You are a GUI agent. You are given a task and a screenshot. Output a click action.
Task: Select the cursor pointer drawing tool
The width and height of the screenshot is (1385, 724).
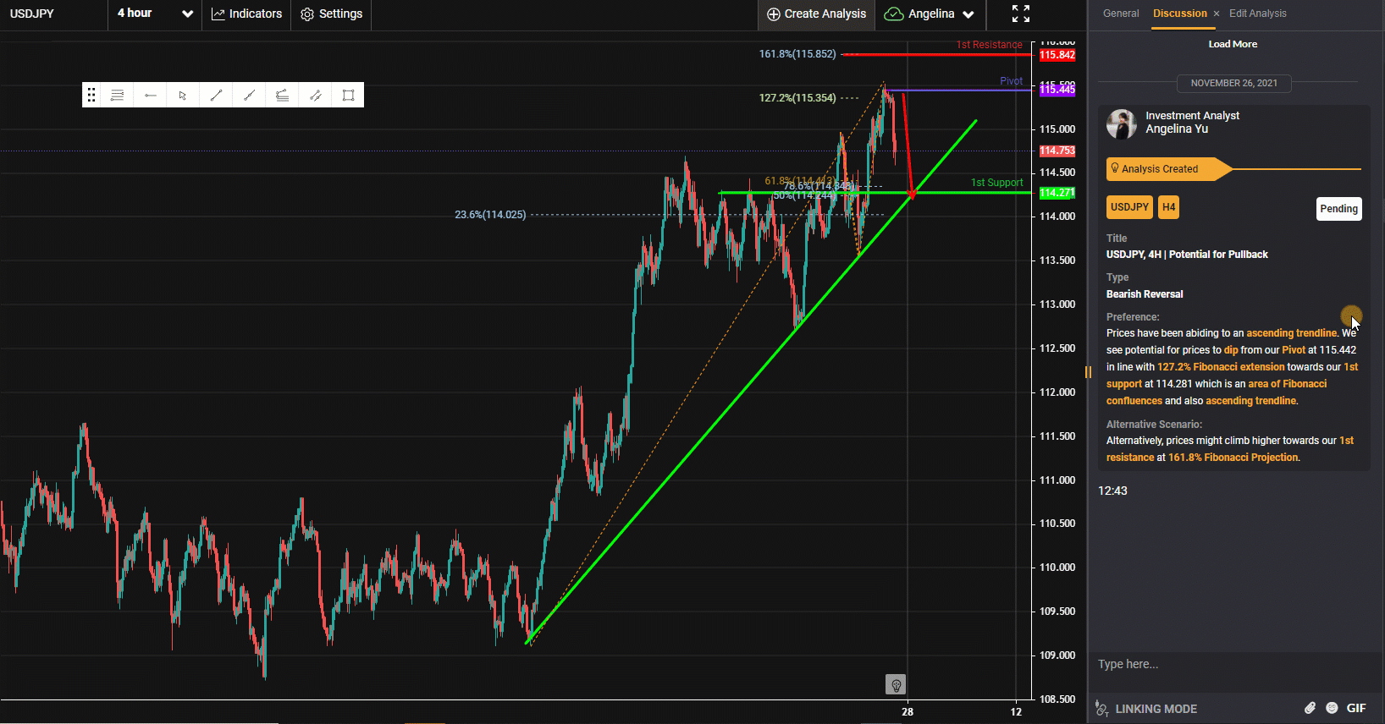(183, 96)
